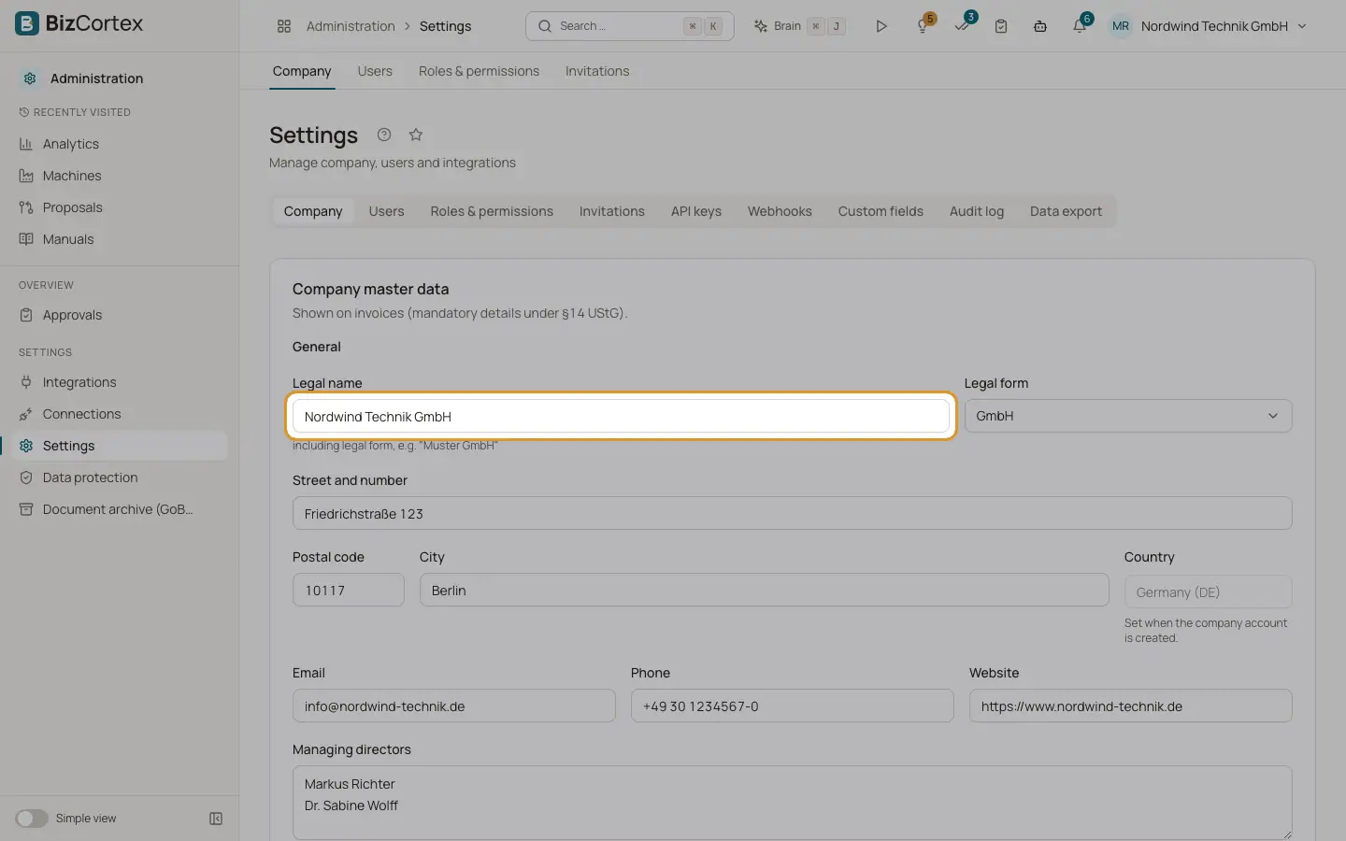Viewport: 1346px width, 841px height.
Task: Open the app grid icon beside Administration
Action: (284, 26)
